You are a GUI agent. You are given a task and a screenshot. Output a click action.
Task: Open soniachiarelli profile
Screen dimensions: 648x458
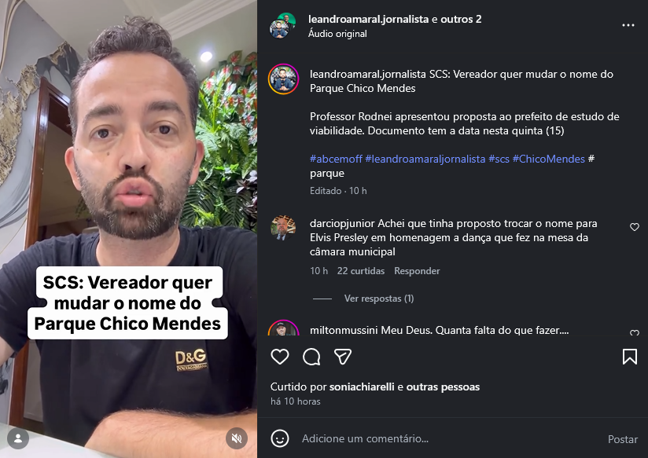362,387
